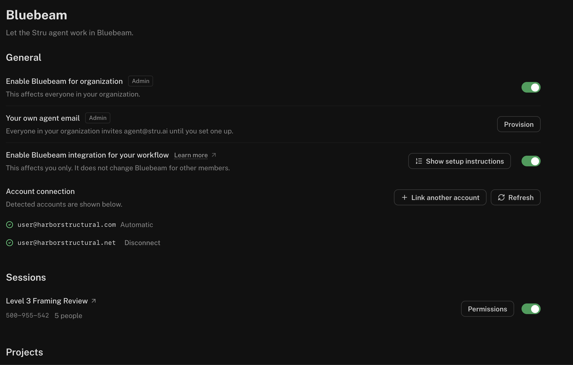
Task: Click the 5 people label
Action: click(x=68, y=316)
